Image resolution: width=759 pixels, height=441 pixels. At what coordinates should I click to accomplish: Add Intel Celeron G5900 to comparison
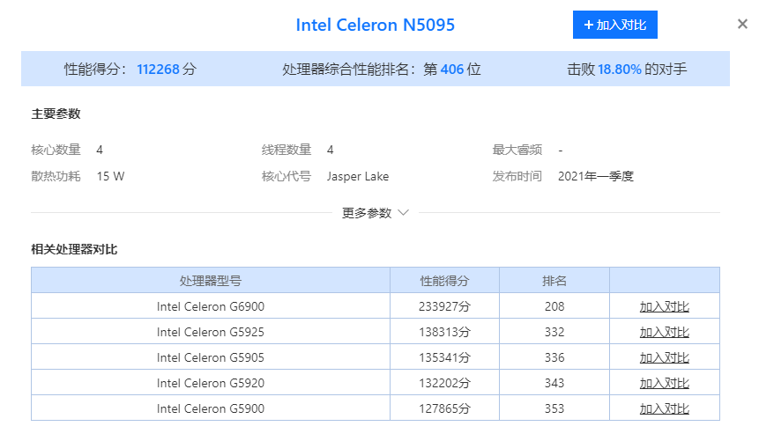click(664, 409)
